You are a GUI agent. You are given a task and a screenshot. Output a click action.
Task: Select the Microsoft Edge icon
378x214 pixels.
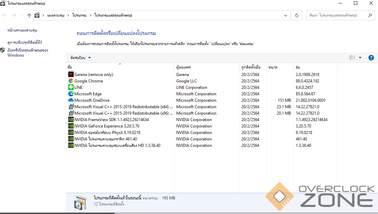coord(71,94)
